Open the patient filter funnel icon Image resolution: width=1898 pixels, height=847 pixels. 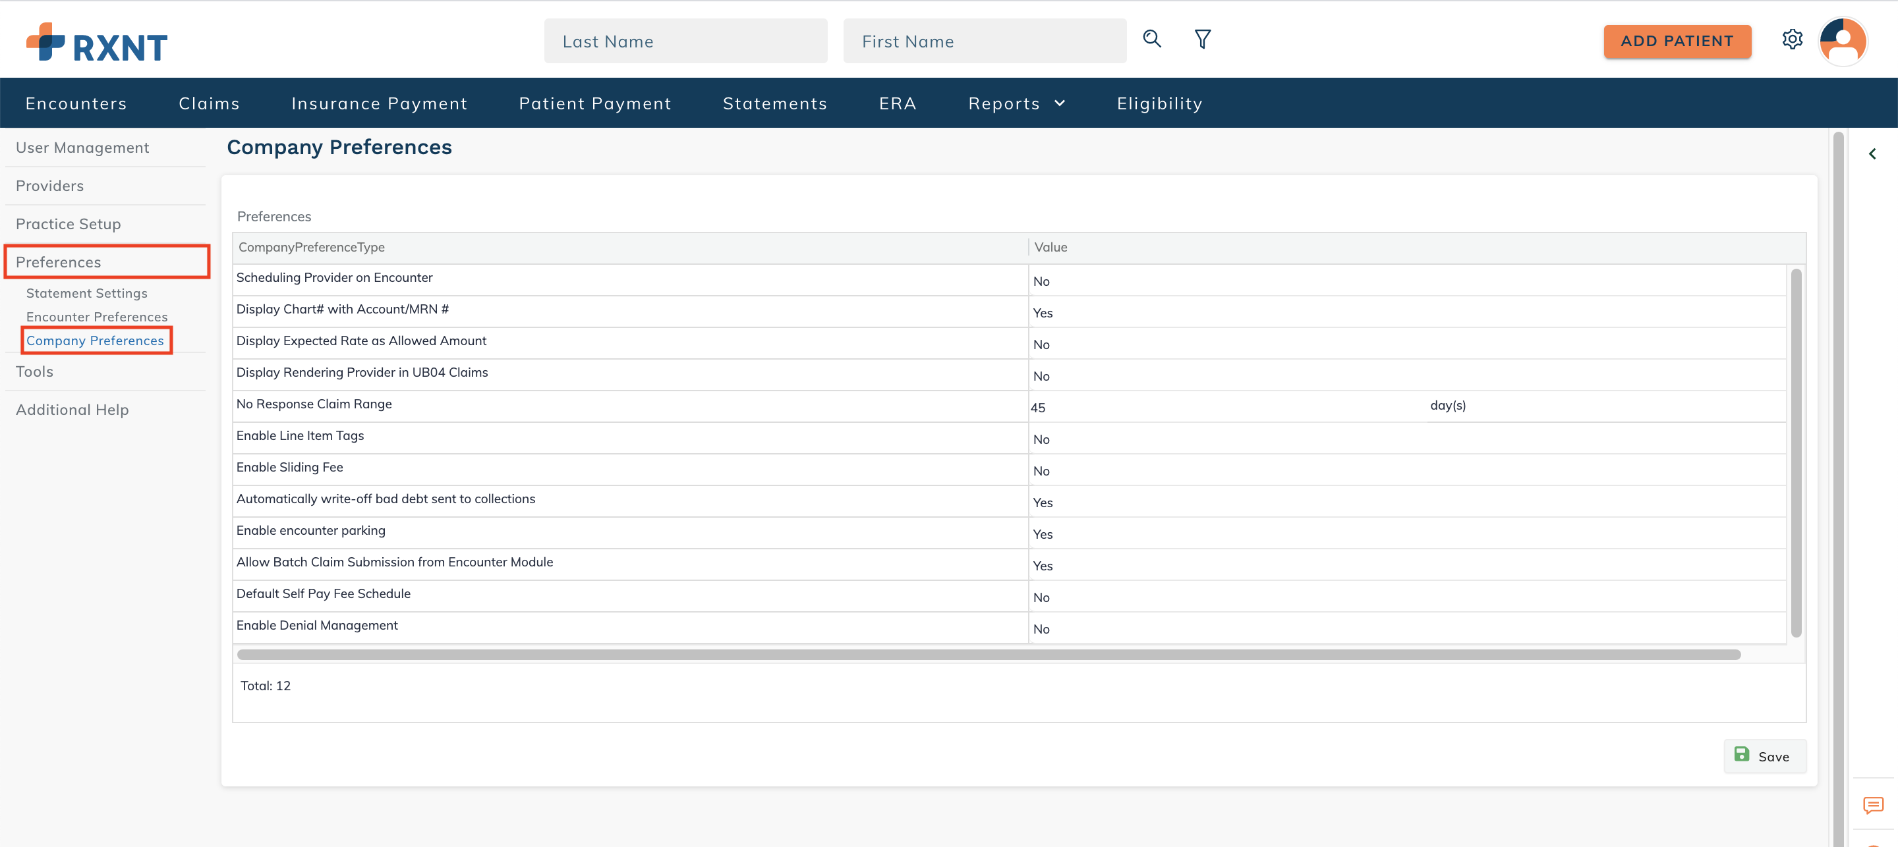point(1203,39)
